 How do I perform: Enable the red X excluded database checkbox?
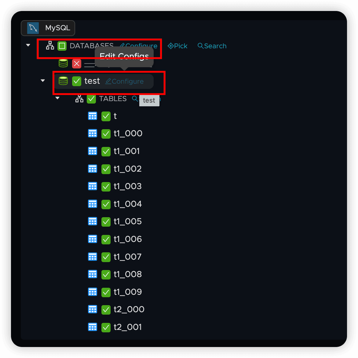click(x=76, y=64)
